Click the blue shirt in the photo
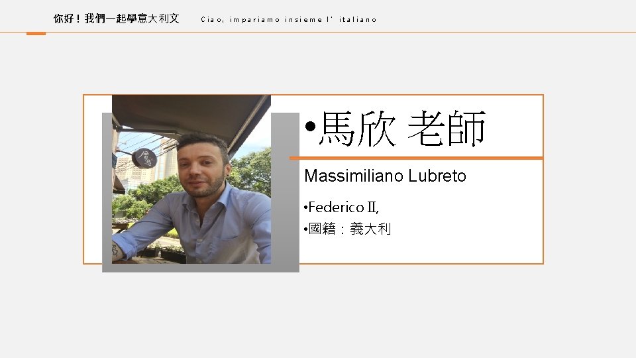Viewport: 636px width, 358px height. [x=203, y=227]
